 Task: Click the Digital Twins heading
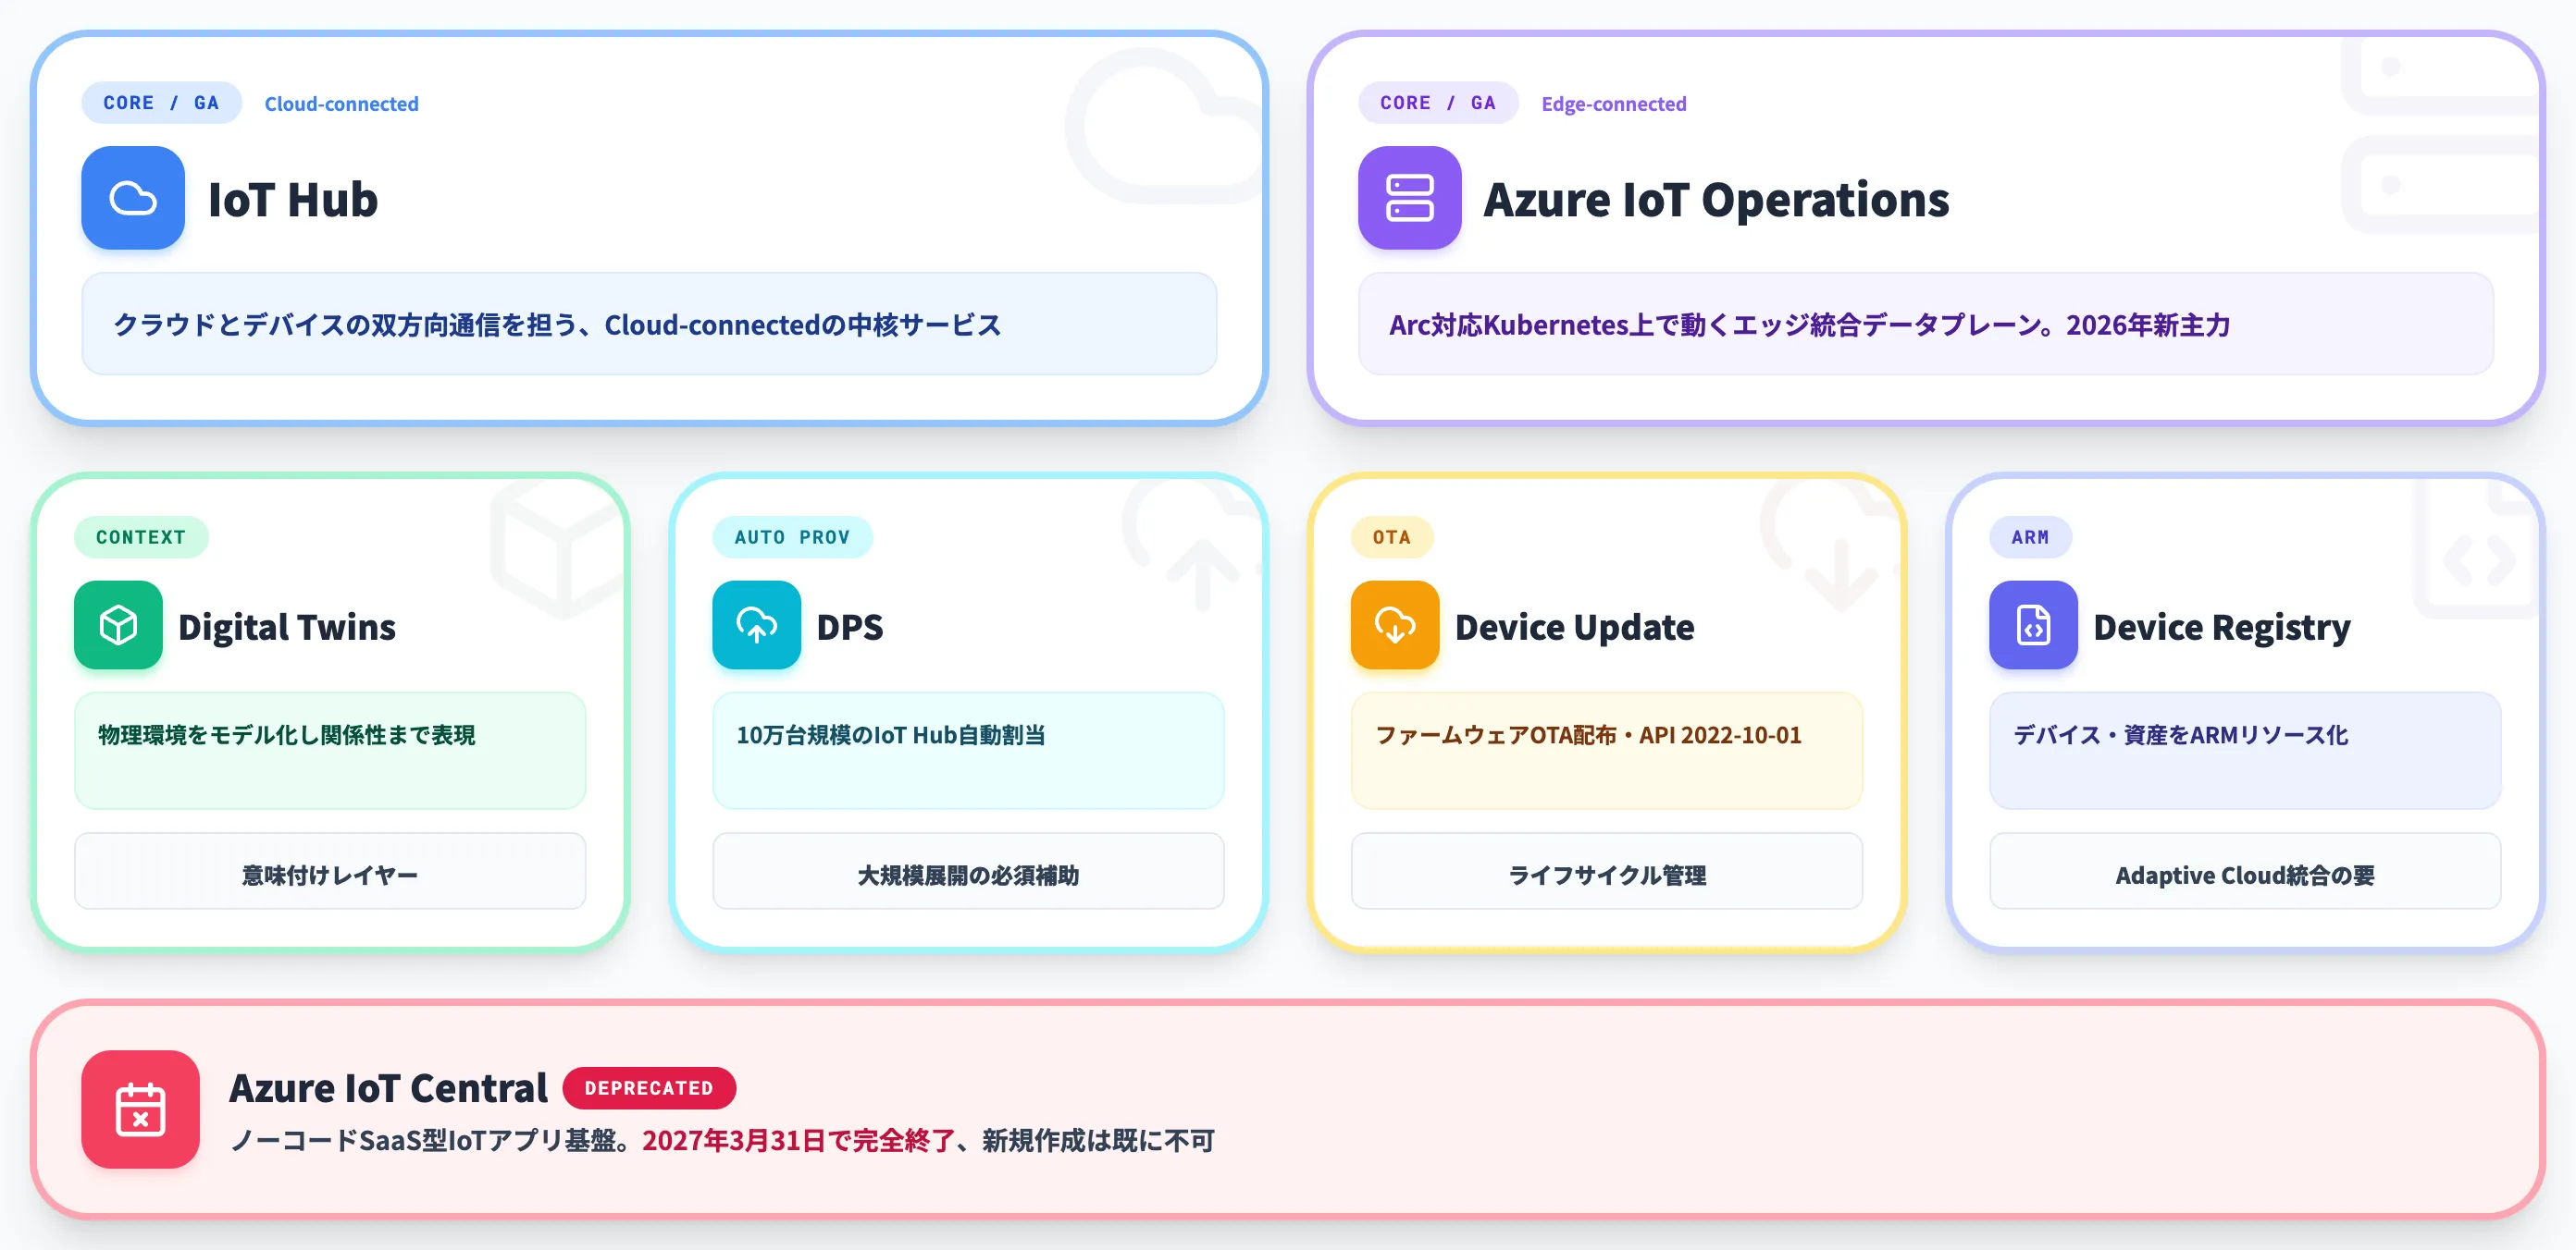pos(287,627)
